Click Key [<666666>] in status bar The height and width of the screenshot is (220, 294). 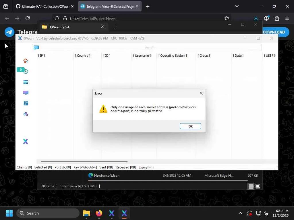[x=85, y=167]
